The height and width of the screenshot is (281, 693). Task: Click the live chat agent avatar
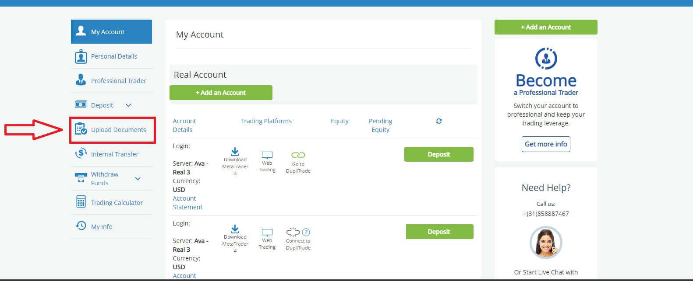545,243
